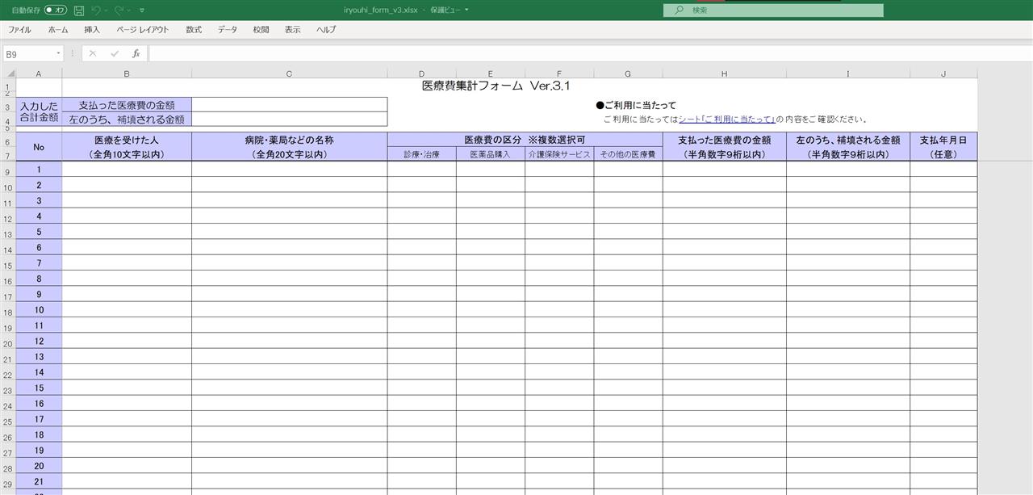Click the 支払年月日 (任意) column heading
The height and width of the screenshot is (495, 1033).
[943, 147]
